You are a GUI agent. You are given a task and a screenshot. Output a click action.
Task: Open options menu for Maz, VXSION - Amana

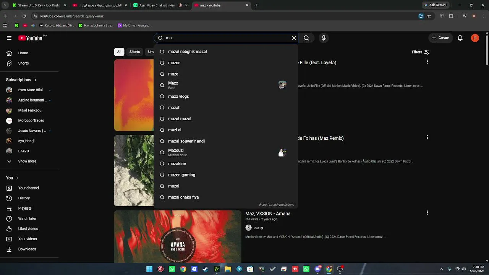tap(427, 213)
